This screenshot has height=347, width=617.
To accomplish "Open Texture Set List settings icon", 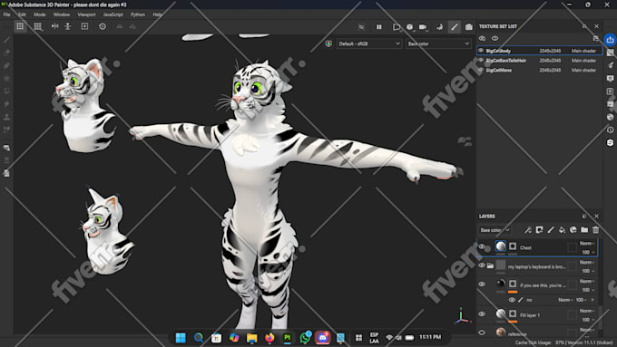I will coord(595,39).
